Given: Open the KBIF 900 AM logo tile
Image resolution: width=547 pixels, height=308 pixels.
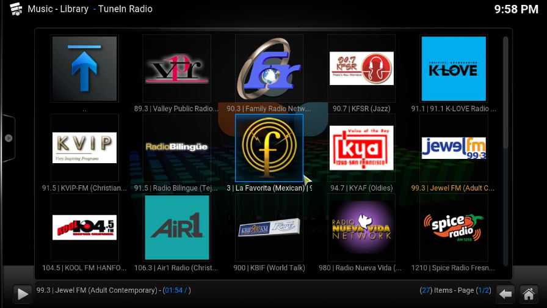Looking at the screenshot, I should [269, 227].
